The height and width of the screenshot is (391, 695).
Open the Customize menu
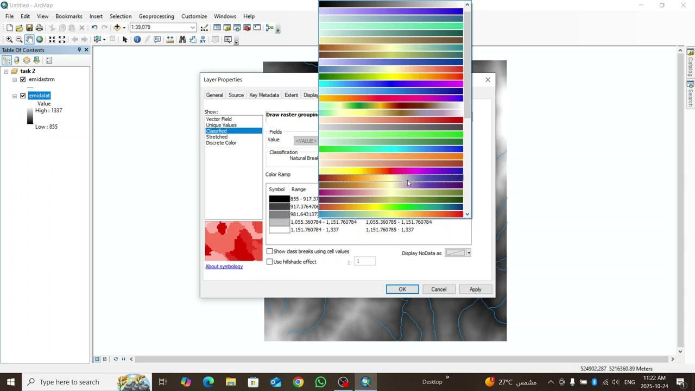[x=194, y=16]
